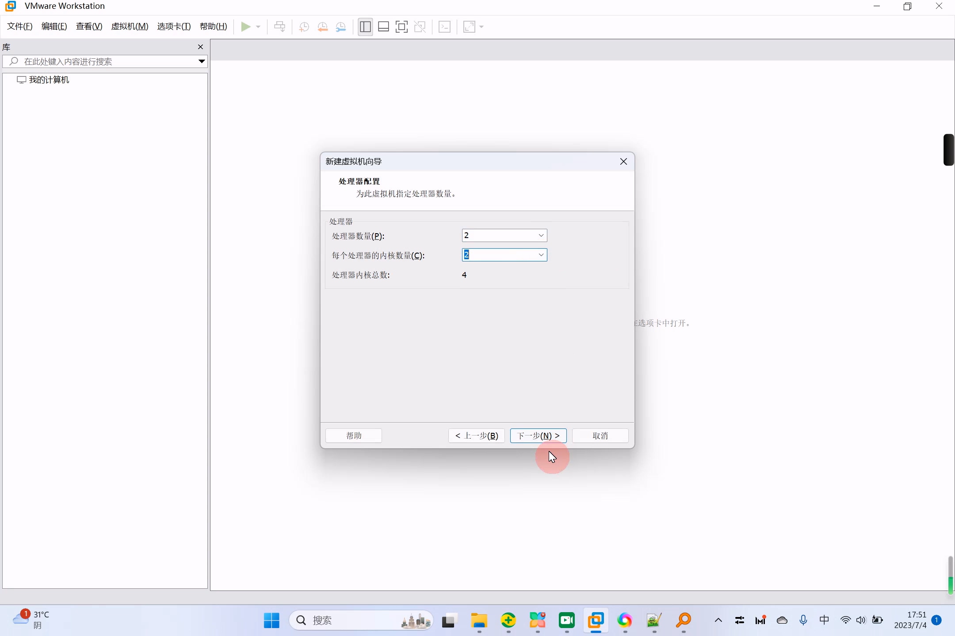
Task: Click the processor core total value 4
Action: tap(464, 275)
